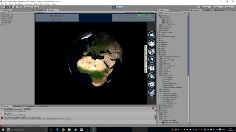Open the Hierarchy Create dropdown
This screenshot has width=236, height=132.
(x=4, y=12)
